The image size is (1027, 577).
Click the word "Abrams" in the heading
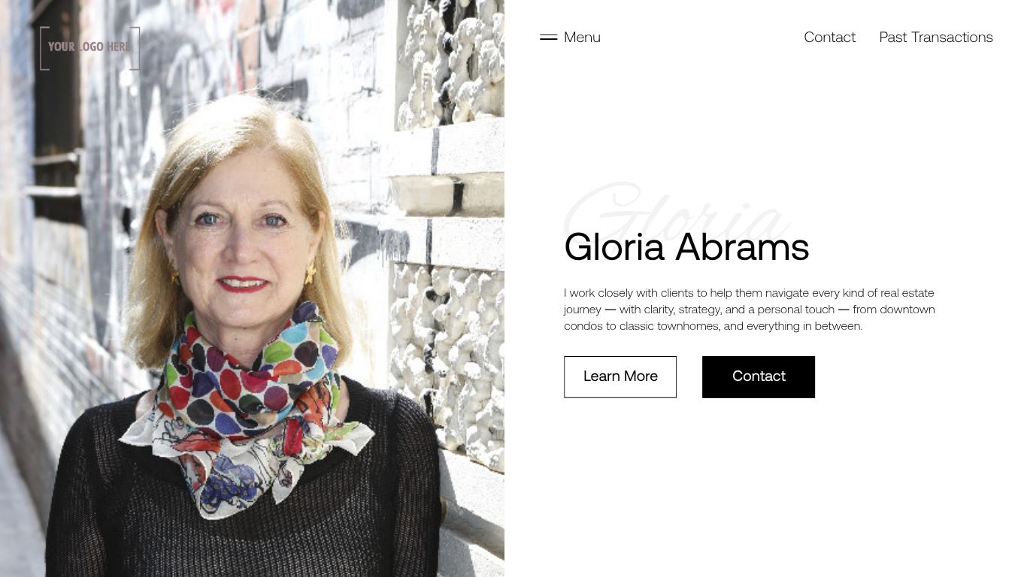[742, 246]
